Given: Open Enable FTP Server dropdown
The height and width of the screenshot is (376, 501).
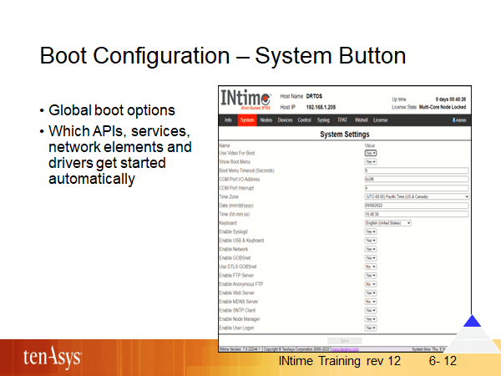Looking at the screenshot, I should point(371,275).
